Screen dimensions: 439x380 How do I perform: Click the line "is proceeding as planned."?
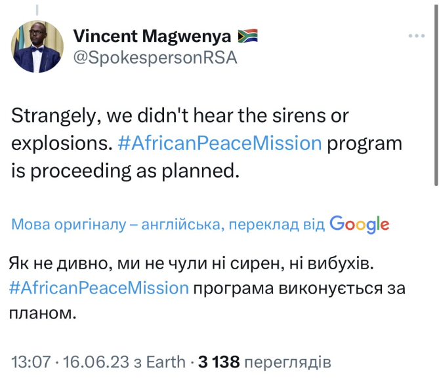point(123,171)
